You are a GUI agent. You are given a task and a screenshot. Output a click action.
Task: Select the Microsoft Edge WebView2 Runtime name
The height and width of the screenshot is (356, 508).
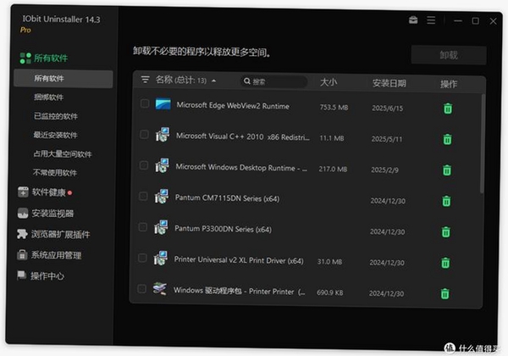click(233, 106)
